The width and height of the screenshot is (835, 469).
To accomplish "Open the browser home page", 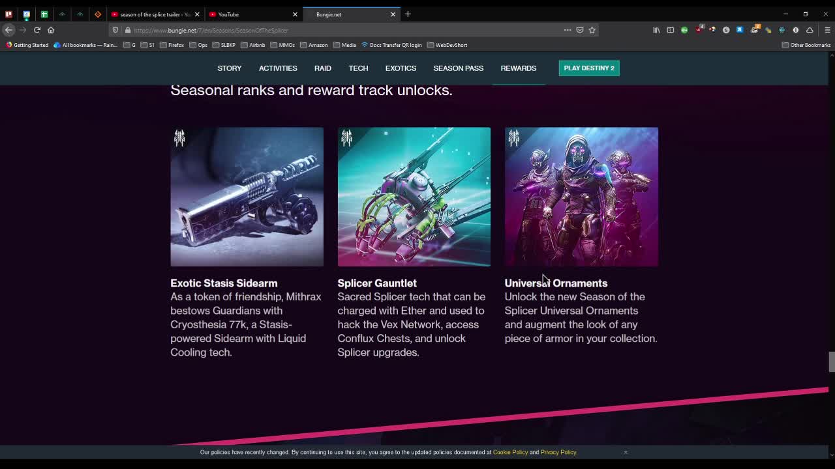I will (51, 30).
